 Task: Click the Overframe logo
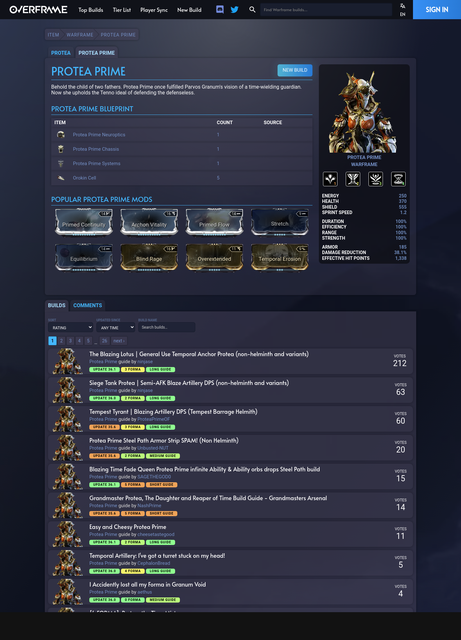coord(38,10)
